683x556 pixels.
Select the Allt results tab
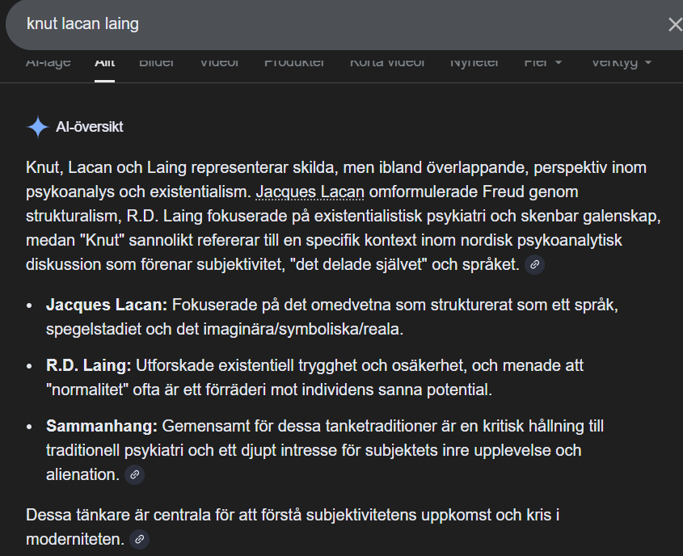[x=104, y=62]
